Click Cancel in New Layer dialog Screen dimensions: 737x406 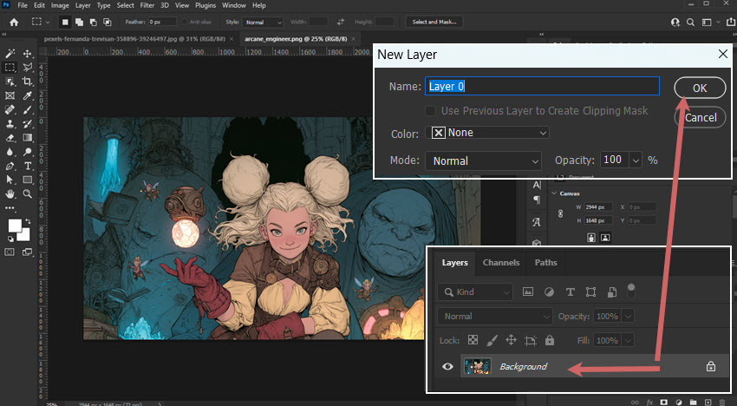(701, 118)
